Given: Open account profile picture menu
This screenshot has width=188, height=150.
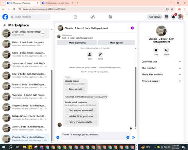Looking at the screenshot, I should (180, 17).
